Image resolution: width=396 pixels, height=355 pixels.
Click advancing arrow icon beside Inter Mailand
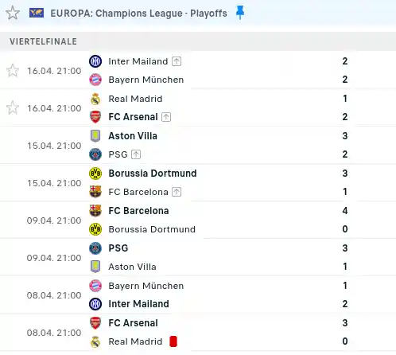point(177,61)
